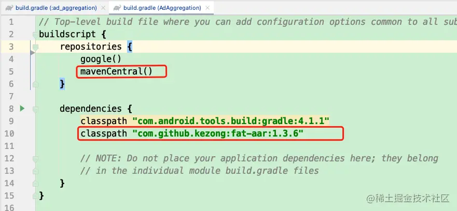
Task: Click the fat-aar:1.3.6 classpath string
Action: 218,133
